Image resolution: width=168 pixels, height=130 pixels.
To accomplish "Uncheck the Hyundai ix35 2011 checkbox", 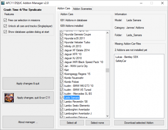I will tap(62, 38).
